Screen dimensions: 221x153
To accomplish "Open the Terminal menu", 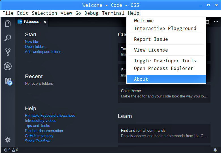I will (113, 13).
